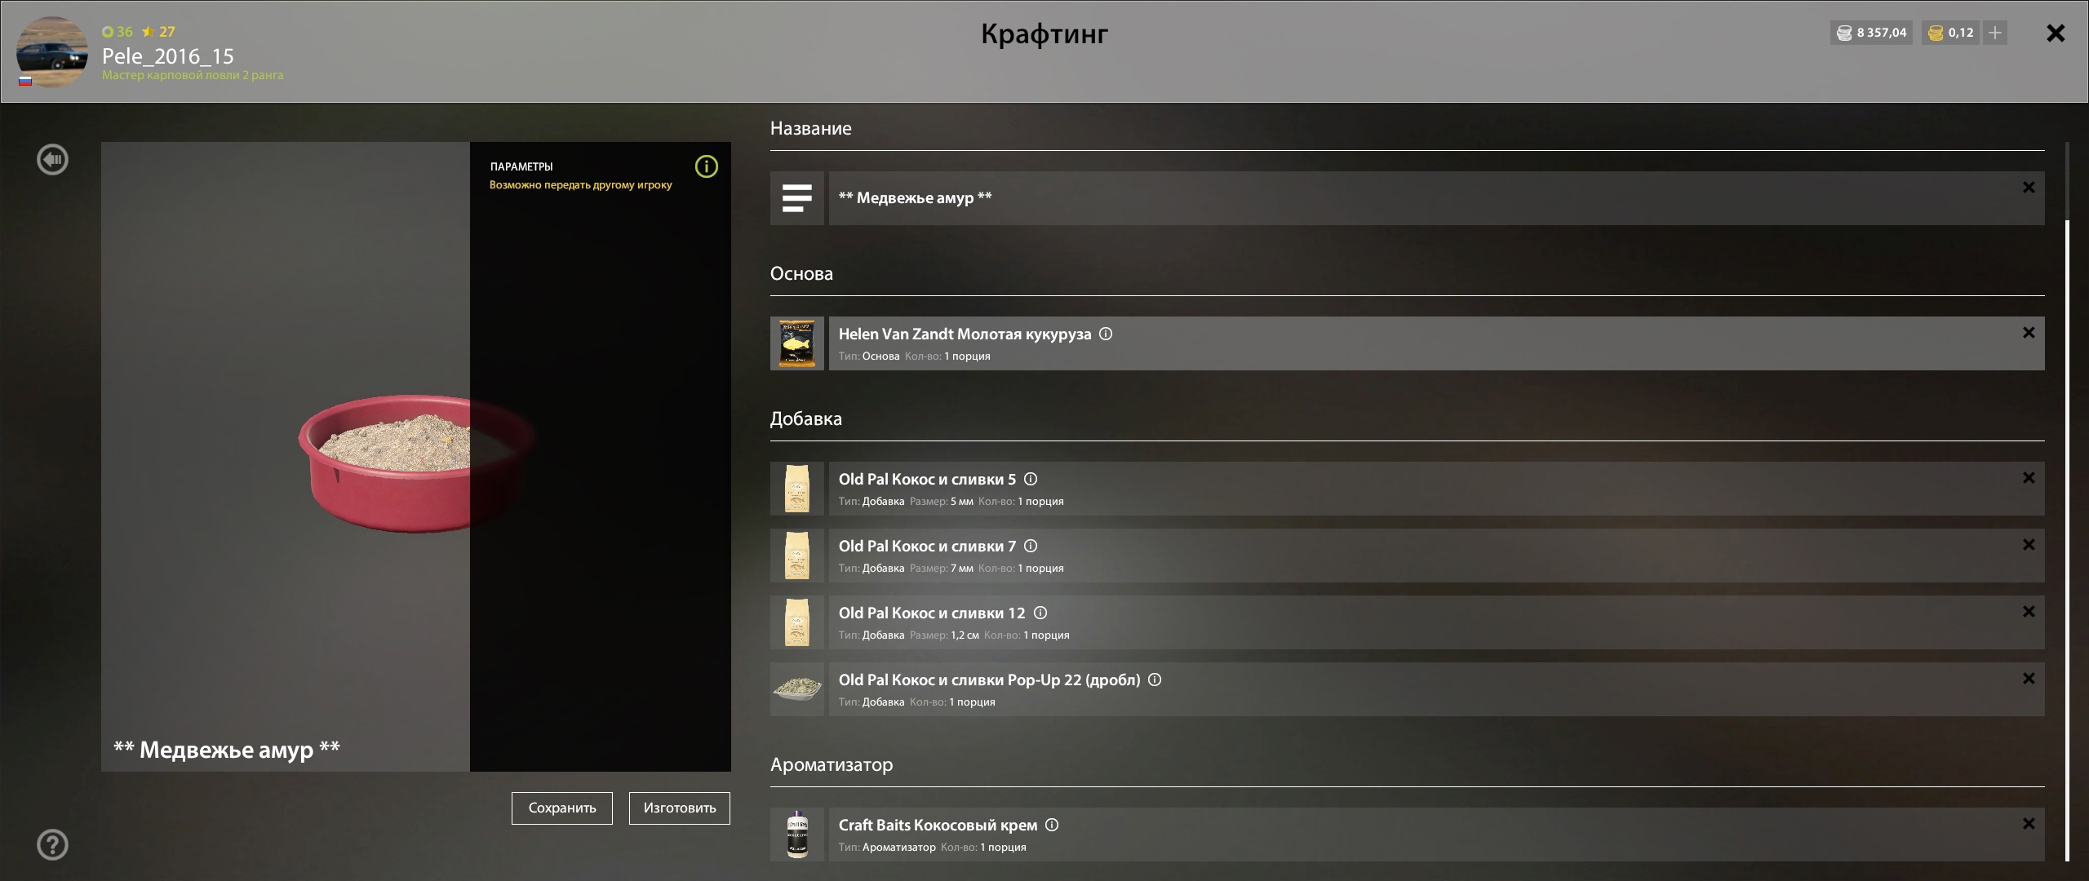2089x881 pixels.
Task: Open info for Old Pal Кокос и сливки 12
Action: [x=1040, y=613]
